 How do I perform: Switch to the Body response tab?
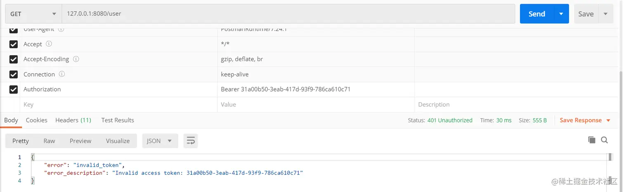point(11,120)
